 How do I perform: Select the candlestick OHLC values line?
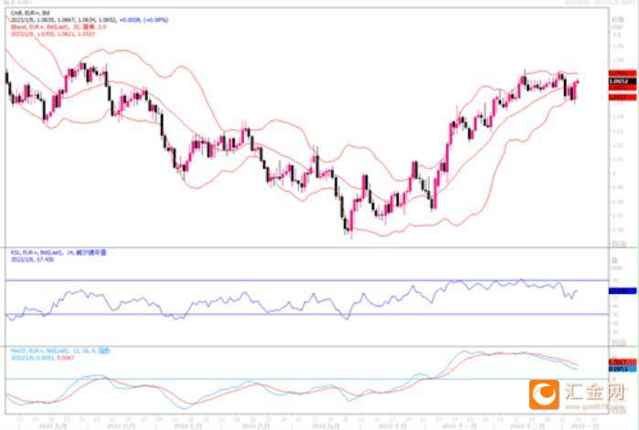(90, 20)
